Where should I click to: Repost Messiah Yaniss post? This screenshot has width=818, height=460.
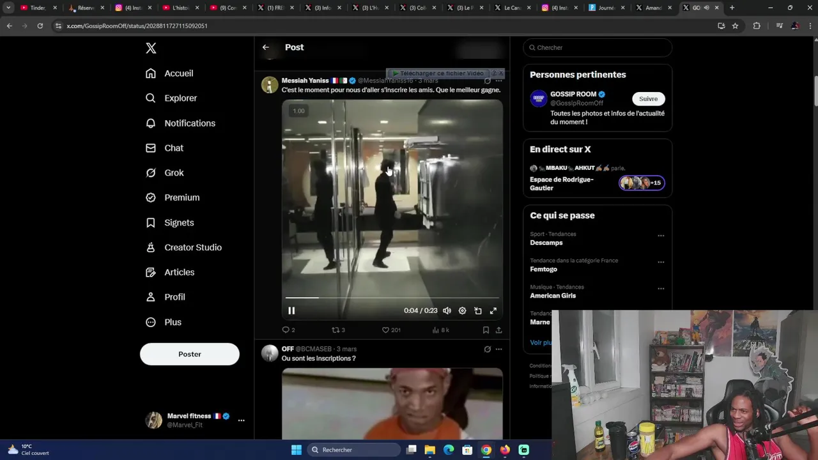click(x=338, y=330)
